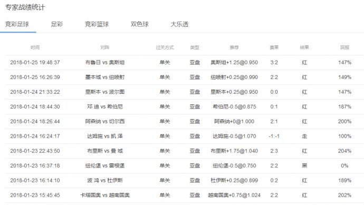
Task: Click the -1:-1 score
Action: click(x=274, y=136)
